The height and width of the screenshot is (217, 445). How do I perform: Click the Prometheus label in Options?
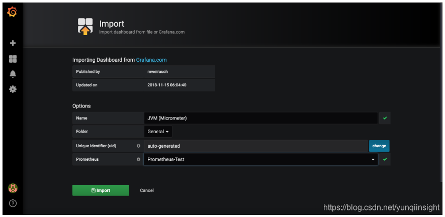(x=87, y=159)
